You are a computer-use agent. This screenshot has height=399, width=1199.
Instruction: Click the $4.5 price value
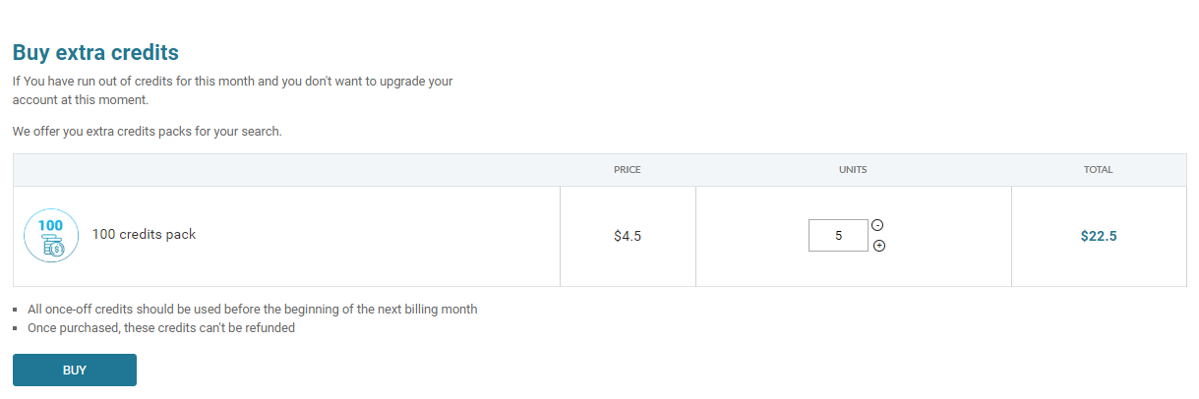tap(628, 236)
